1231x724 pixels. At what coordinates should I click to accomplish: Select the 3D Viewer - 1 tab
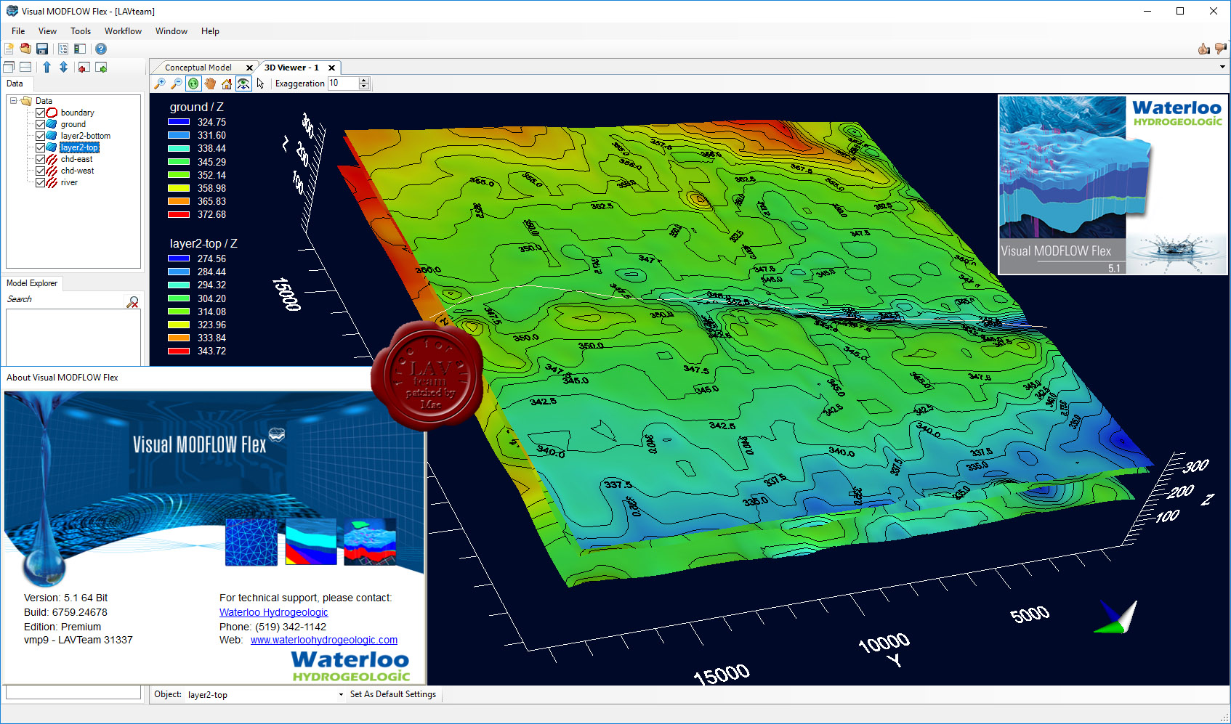[x=291, y=68]
